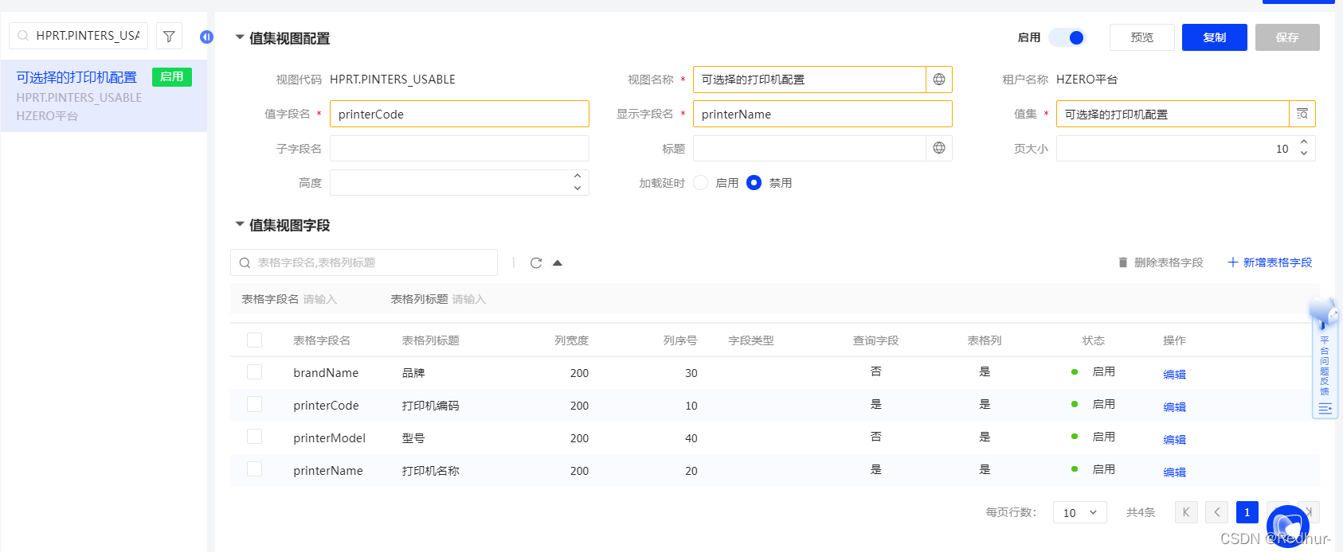This screenshot has width=1343, height=552.
Task: Click the search magnifier icon in sidebar
Action: click(23, 36)
